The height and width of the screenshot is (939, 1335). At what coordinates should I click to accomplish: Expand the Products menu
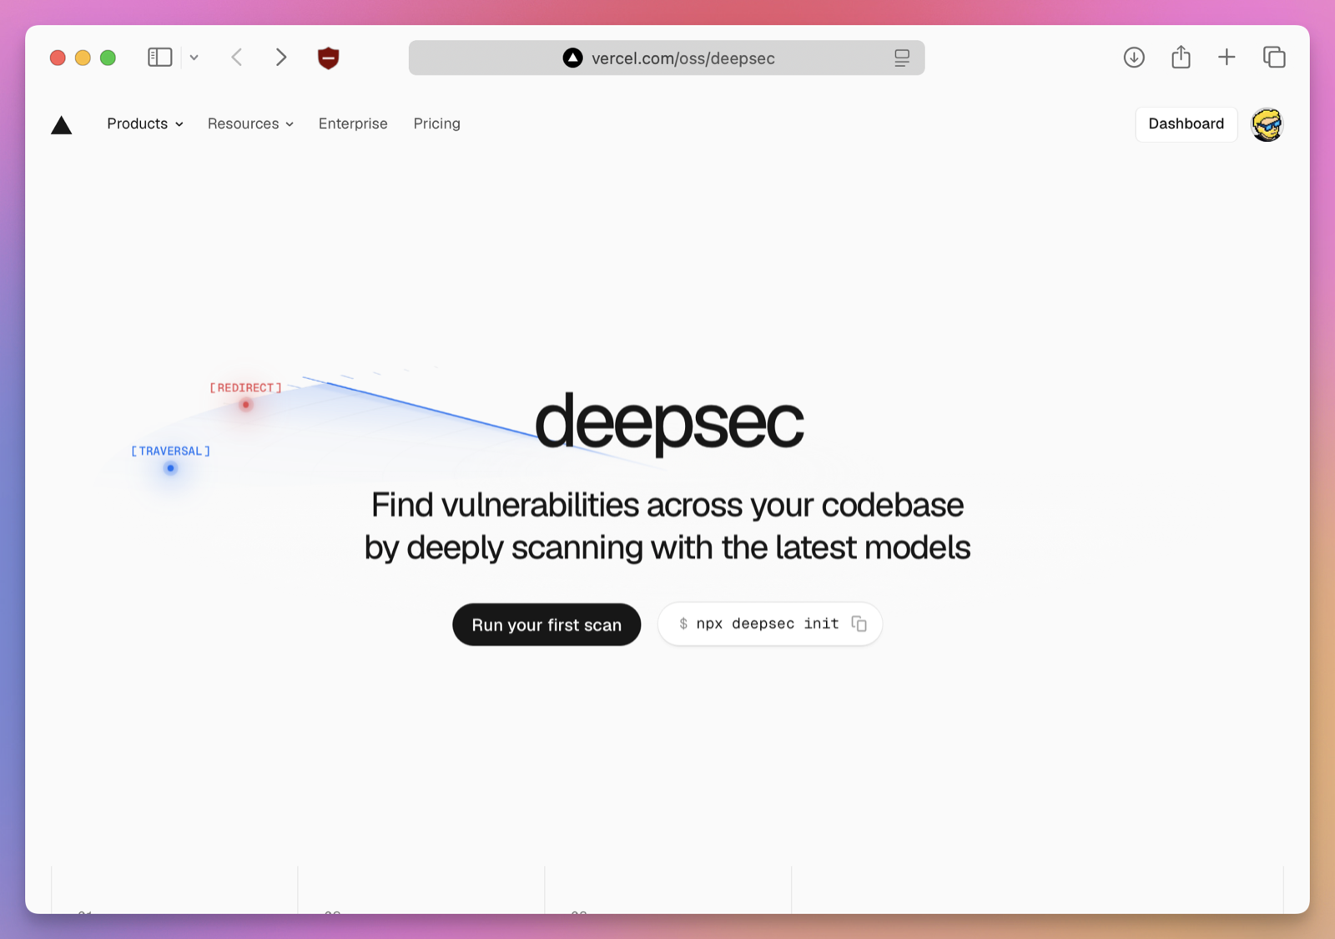(x=145, y=124)
